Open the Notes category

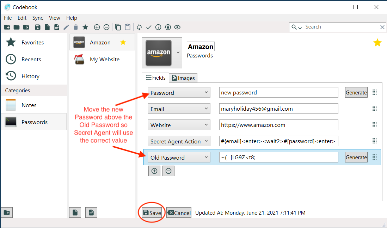[x=34, y=105]
